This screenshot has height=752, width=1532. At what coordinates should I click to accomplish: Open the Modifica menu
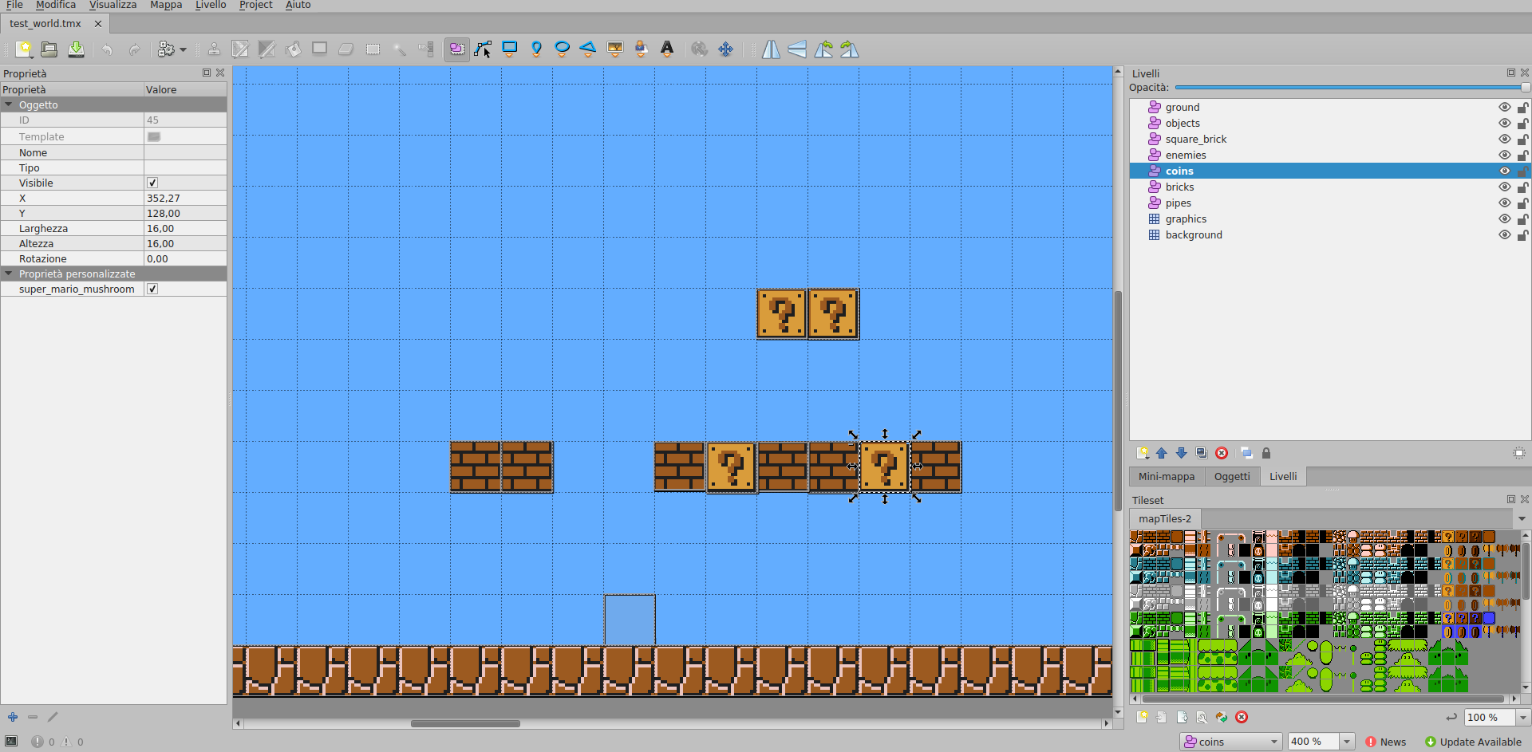56,5
